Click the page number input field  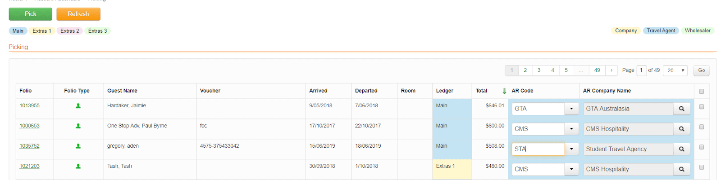click(x=642, y=70)
